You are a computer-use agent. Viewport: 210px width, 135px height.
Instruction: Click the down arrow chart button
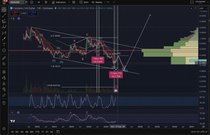coord(191,8)
